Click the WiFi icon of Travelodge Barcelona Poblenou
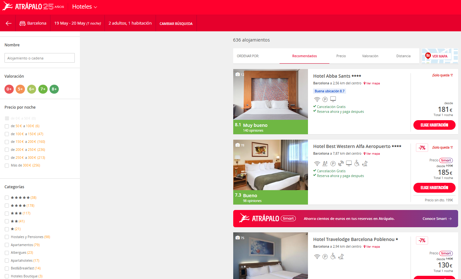Image resolution: width=461 pixels, height=279 pixels. pyautogui.click(x=317, y=257)
